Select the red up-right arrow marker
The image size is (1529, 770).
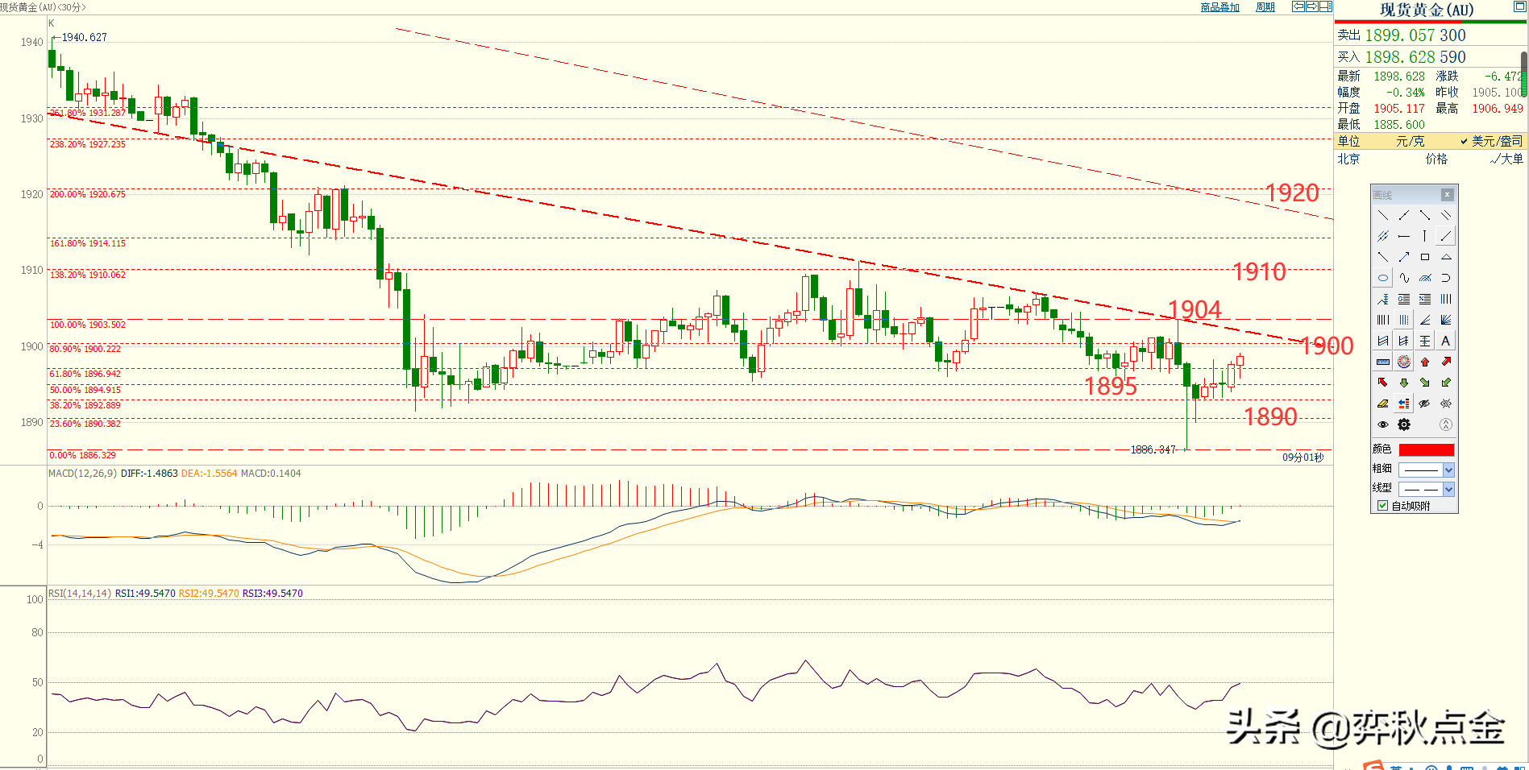(1446, 362)
